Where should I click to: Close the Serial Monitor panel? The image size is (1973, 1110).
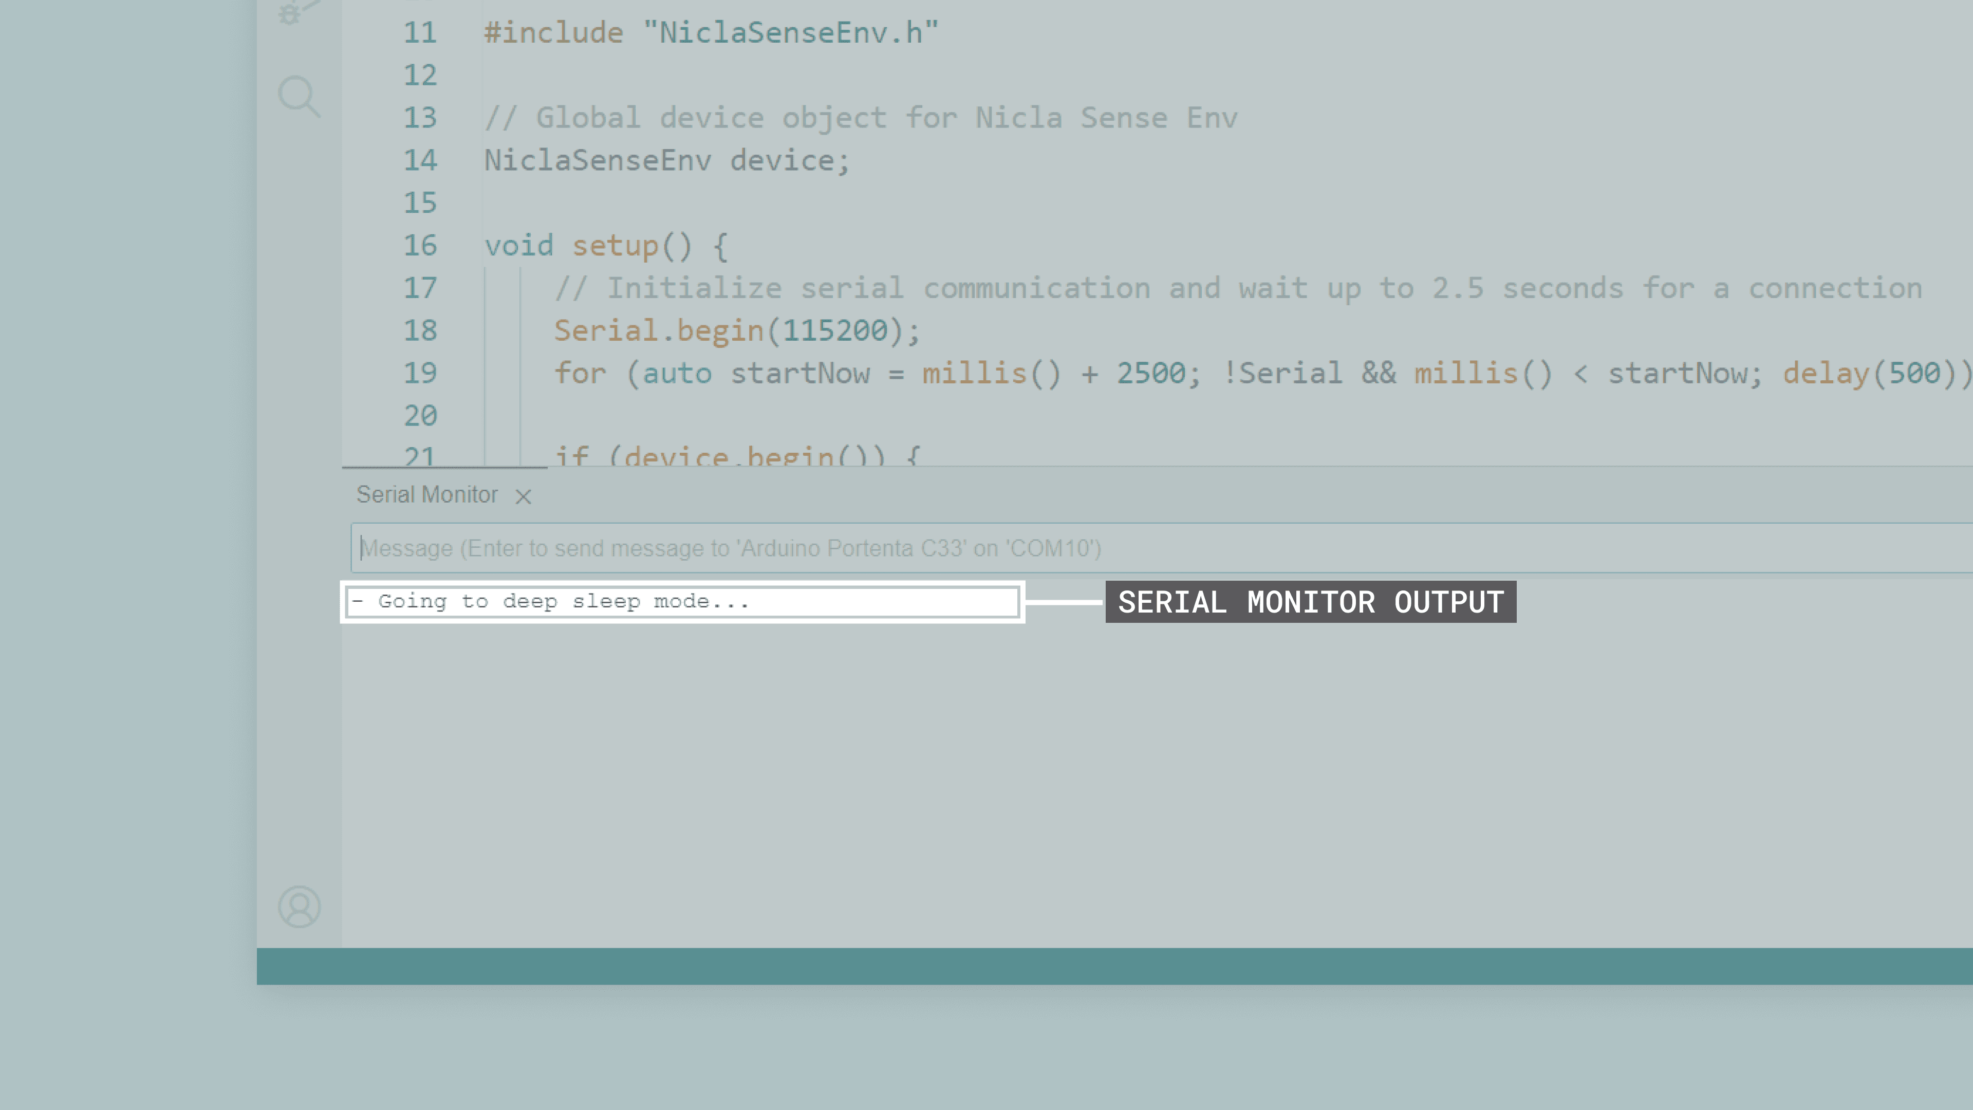(523, 497)
